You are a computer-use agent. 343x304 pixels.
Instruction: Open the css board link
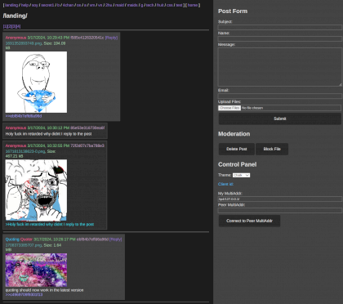pos(169,5)
